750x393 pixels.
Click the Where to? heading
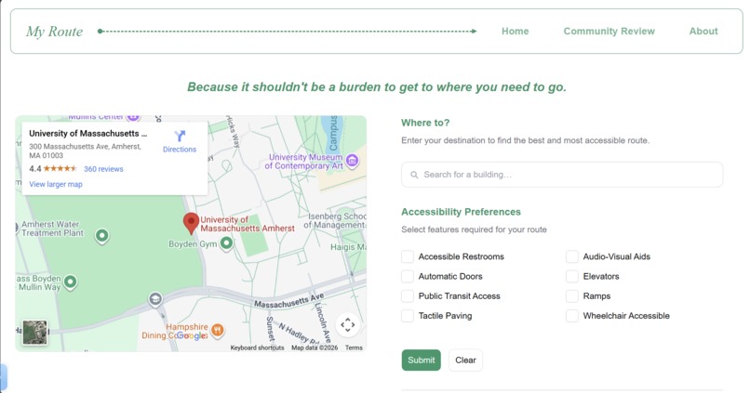click(425, 123)
